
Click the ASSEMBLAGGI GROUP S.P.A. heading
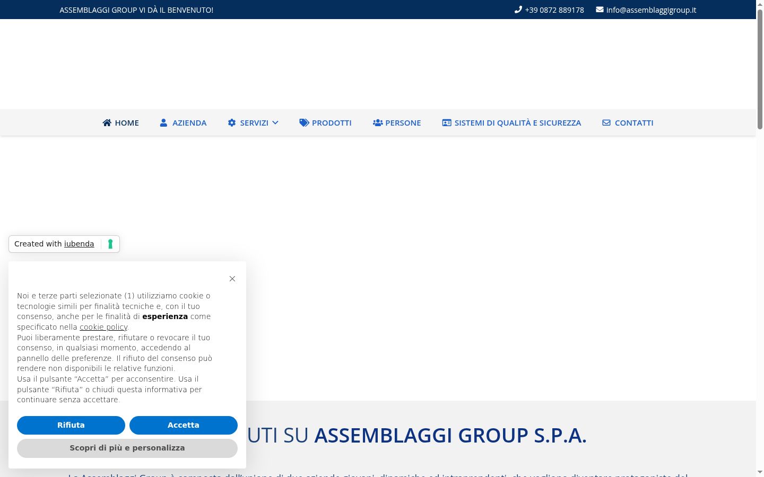pyautogui.click(x=450, y=435)
